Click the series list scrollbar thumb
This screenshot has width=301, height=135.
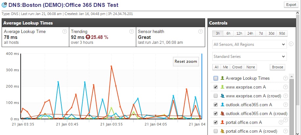[x=291, y=107]
